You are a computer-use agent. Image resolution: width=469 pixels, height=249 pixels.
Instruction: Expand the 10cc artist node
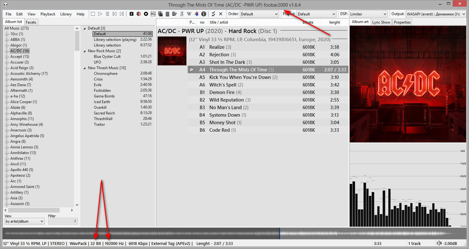tap(7, 34)
